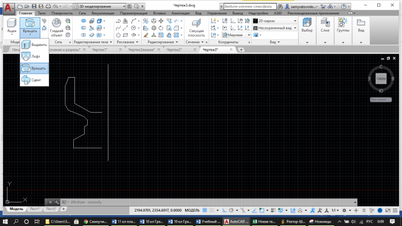Add a new drawing tab with plus button

point(241,49)
